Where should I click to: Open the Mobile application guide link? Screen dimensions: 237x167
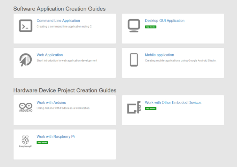tap(159, 55)
